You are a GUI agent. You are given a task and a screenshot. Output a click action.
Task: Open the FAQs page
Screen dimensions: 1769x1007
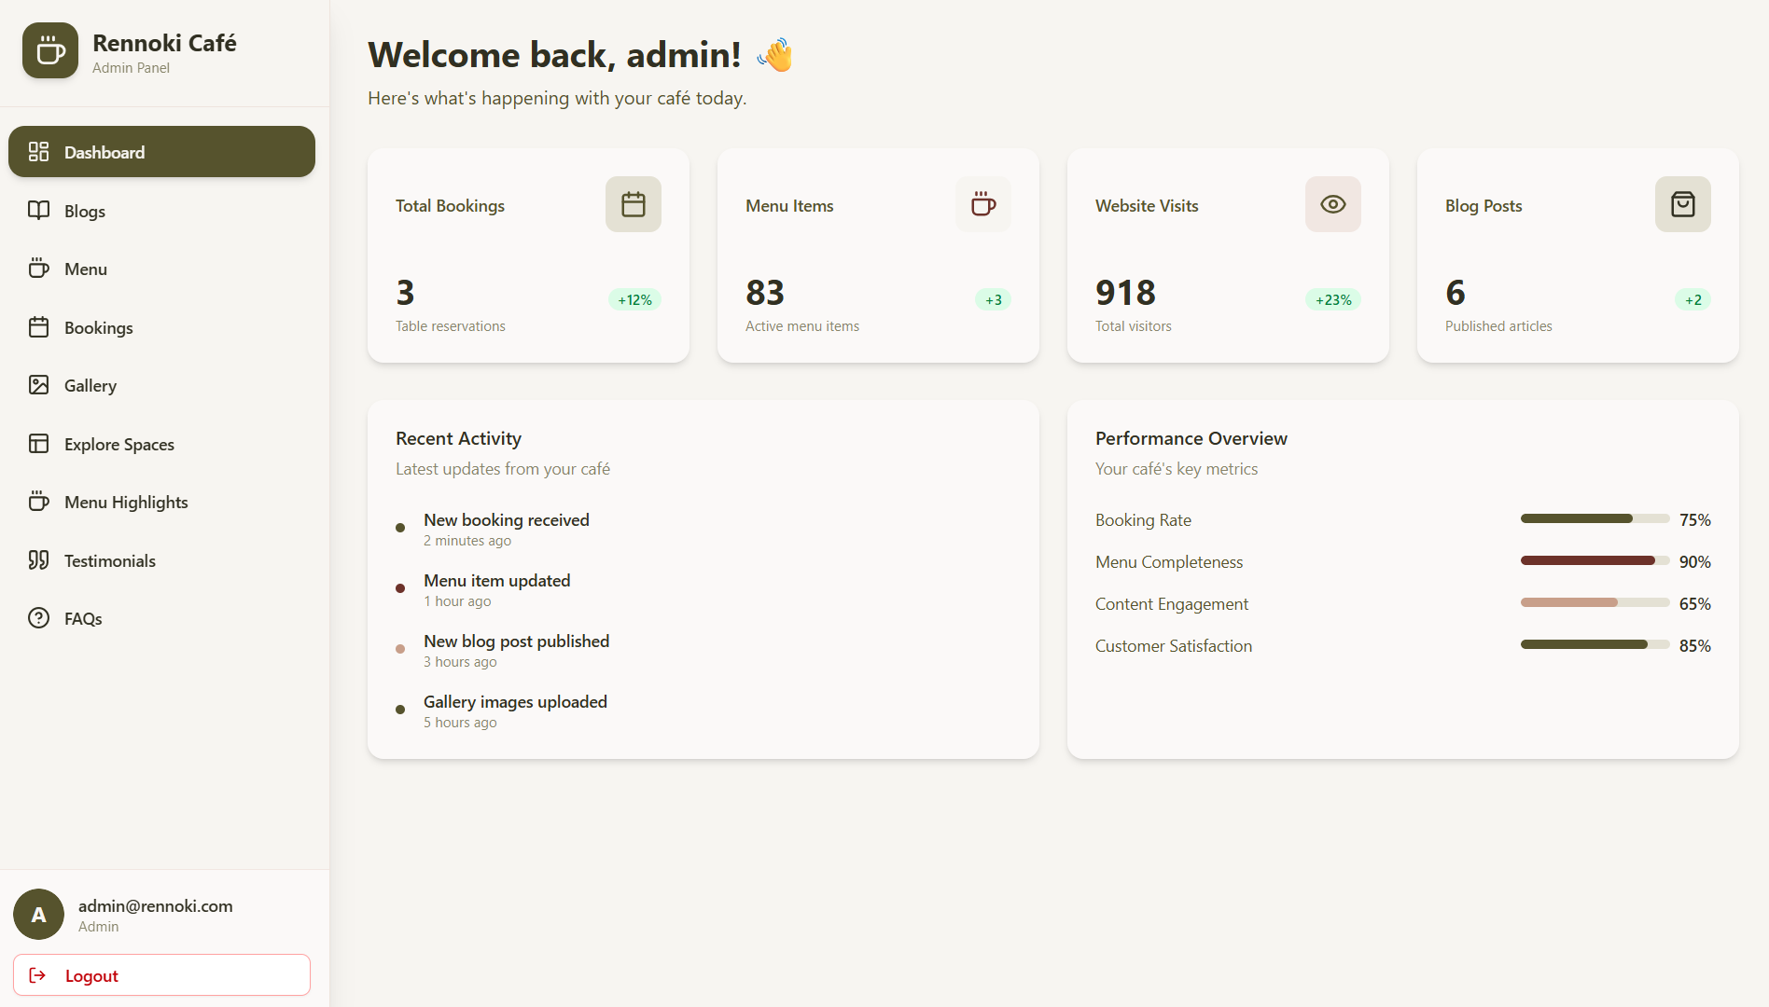(161, 618)
